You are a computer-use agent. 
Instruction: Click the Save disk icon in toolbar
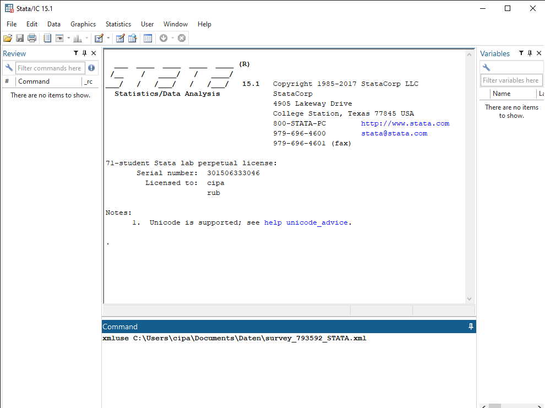[x=20, y=38]
